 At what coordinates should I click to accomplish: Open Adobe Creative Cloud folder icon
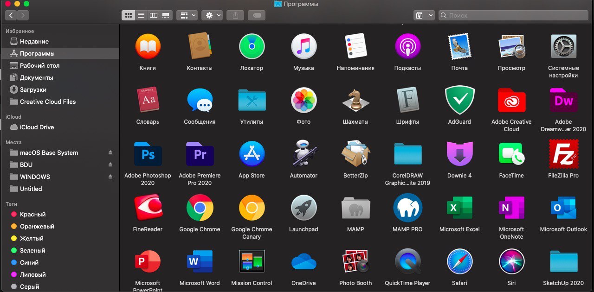(511, 100)
